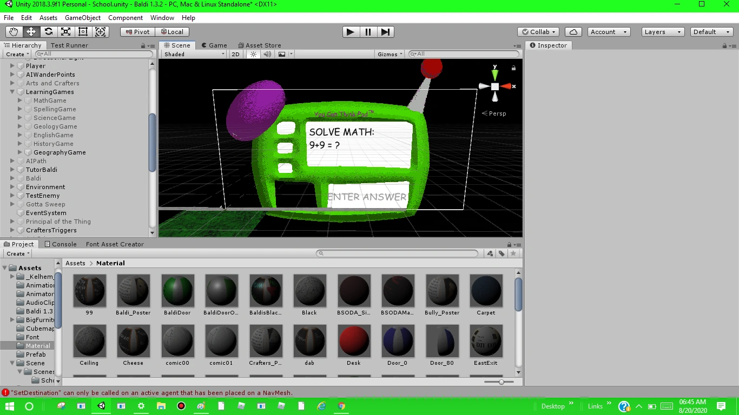
Task: Open Chrome from the Windows taskbar
Action: [x=341, y=406]
